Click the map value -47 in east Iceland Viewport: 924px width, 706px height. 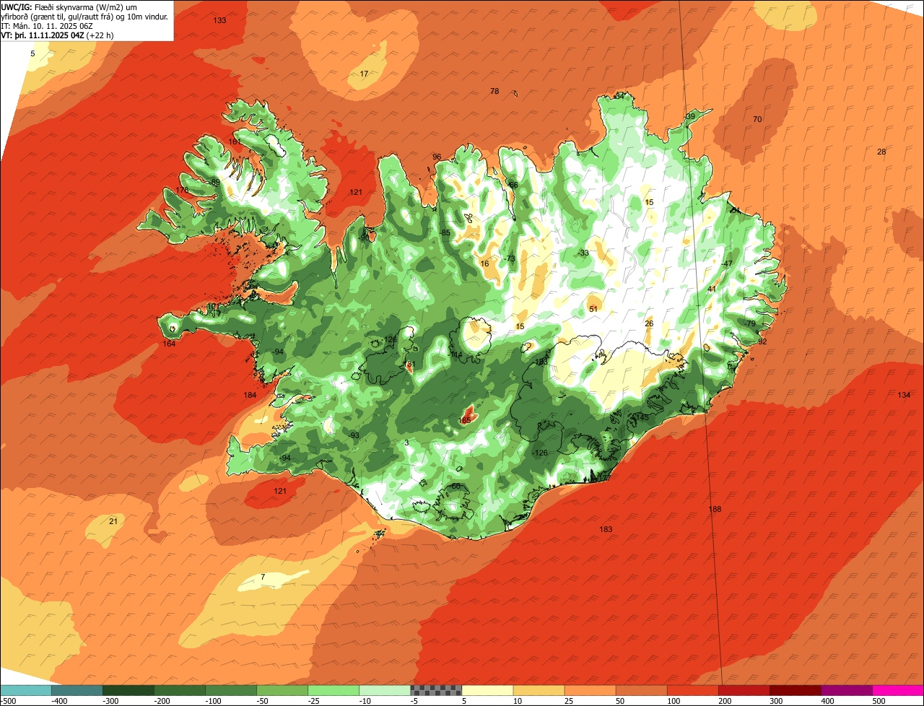click(727, 263)
